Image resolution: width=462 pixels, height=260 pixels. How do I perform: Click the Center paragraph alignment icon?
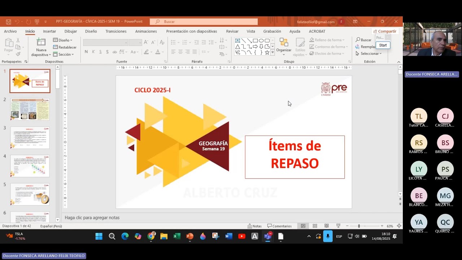coord(180,52)
